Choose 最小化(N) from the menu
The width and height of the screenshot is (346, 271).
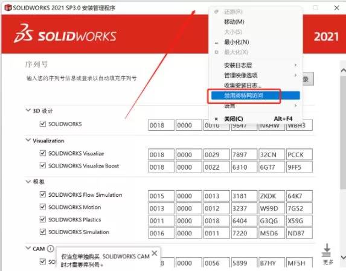tap(255, 42)
